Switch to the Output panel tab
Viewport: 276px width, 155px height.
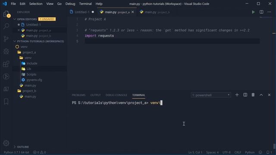(x=96, y=95)
